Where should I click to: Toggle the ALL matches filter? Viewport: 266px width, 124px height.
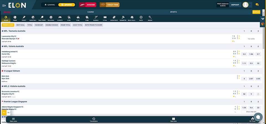point(4,112)
